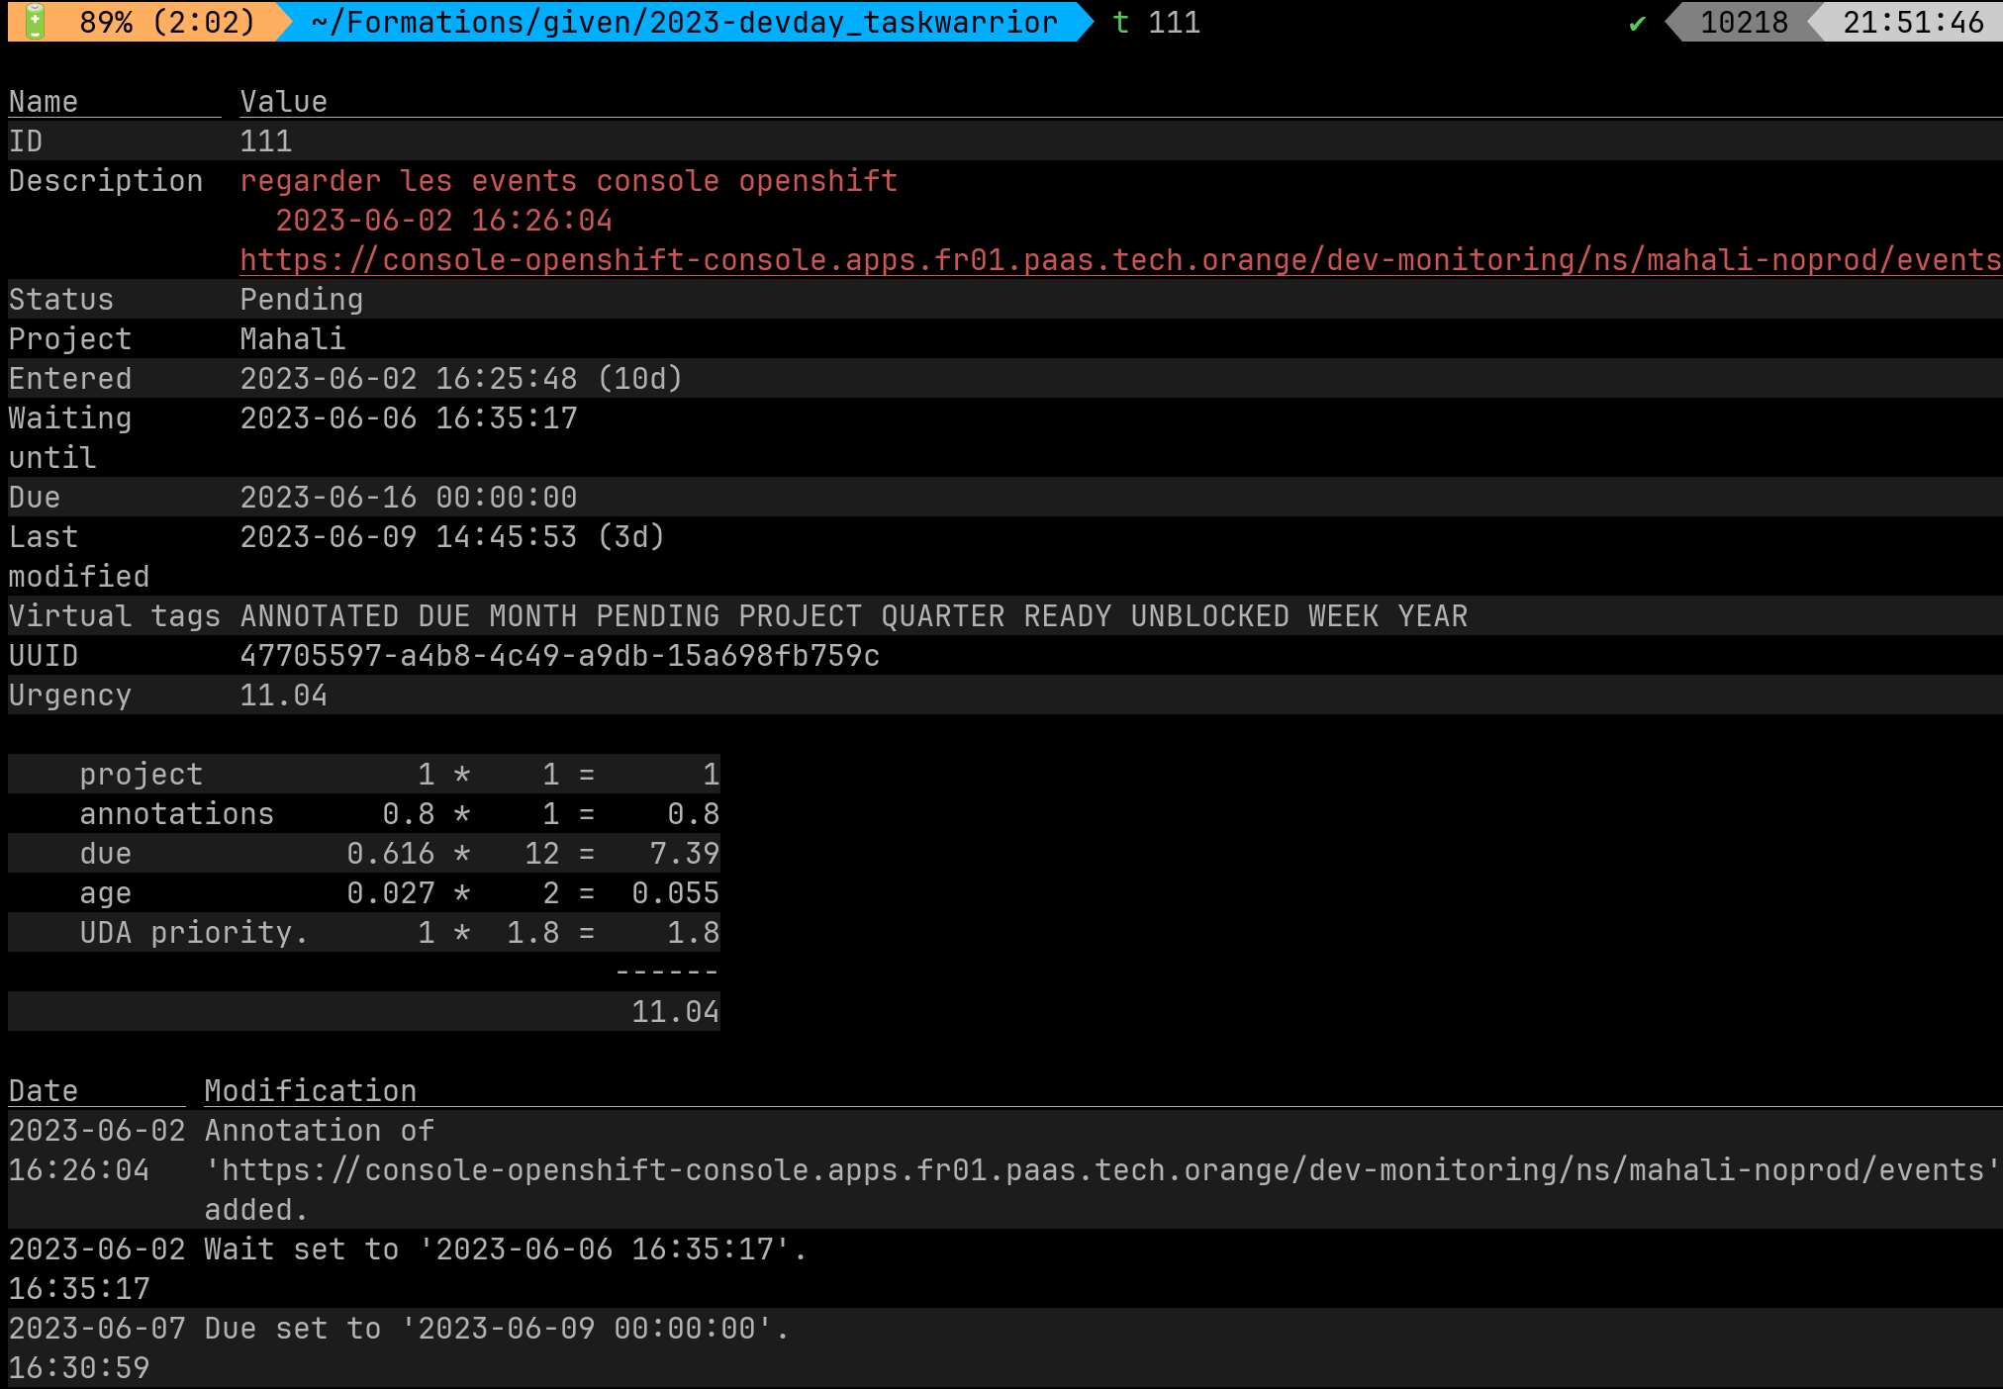The image size is (2003, 1389).
Task: Click the Modification column header
Action: tap(310, 1091)
